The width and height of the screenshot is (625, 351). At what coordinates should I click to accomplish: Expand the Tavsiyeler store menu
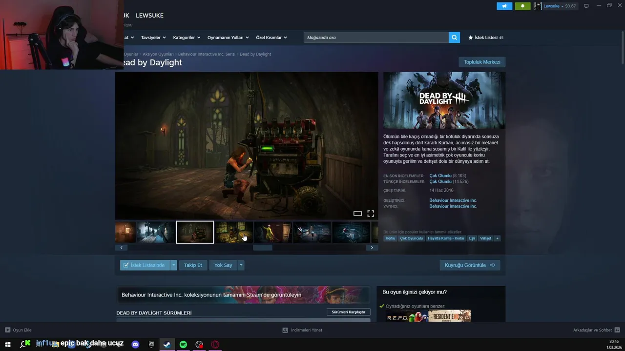(153, 38)
